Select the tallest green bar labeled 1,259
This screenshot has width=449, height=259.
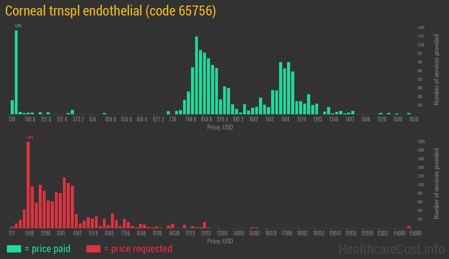[16, 73]
